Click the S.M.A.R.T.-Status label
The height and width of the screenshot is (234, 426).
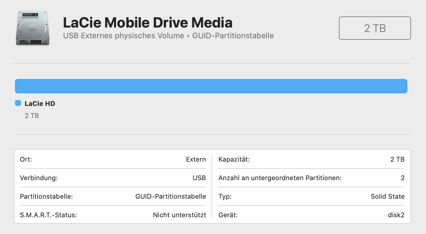pyautogui.click(x=48, y=215)
